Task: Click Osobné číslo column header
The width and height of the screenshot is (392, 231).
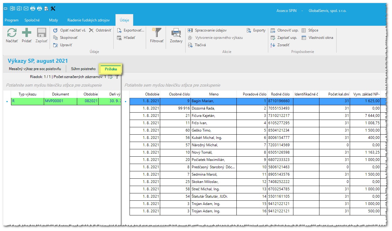Action: click(175, 94)
